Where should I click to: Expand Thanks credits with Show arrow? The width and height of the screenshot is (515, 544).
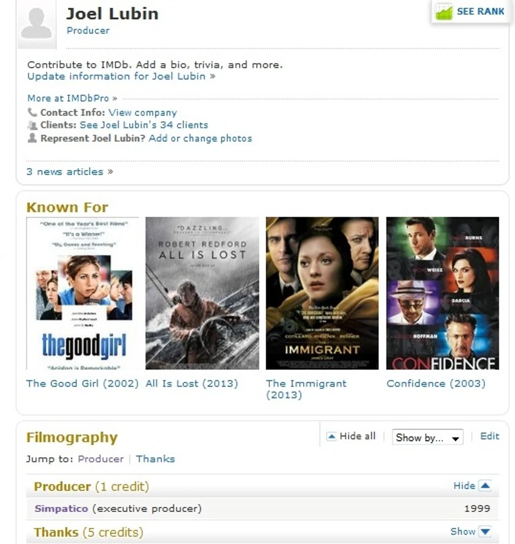click(485, 532)
